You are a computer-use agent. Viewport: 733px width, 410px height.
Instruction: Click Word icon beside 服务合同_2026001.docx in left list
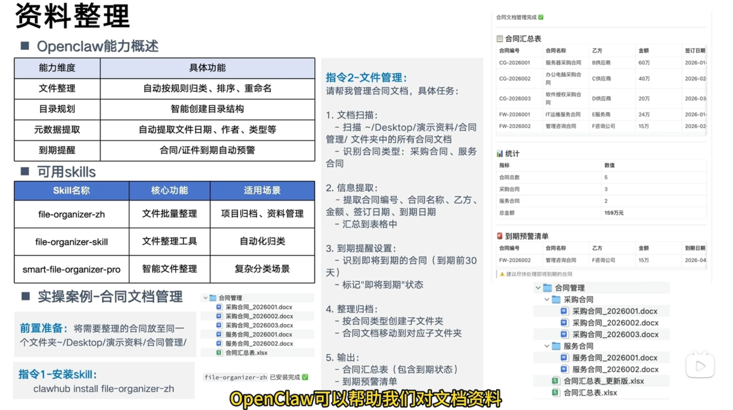click(x=219, y=334)
